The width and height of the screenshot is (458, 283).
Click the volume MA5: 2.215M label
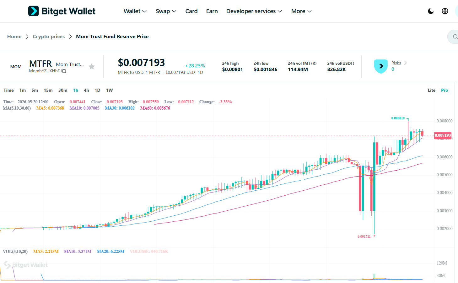tap(46, 252)
